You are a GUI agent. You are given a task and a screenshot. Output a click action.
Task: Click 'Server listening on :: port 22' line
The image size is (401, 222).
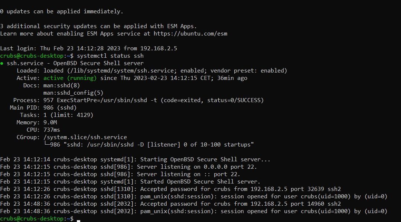pyautogui.click(x=189, y=174)
